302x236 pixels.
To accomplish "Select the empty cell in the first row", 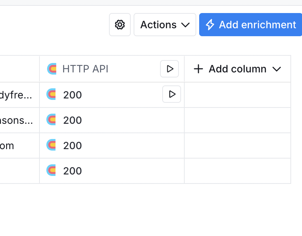I will (237, 95).
